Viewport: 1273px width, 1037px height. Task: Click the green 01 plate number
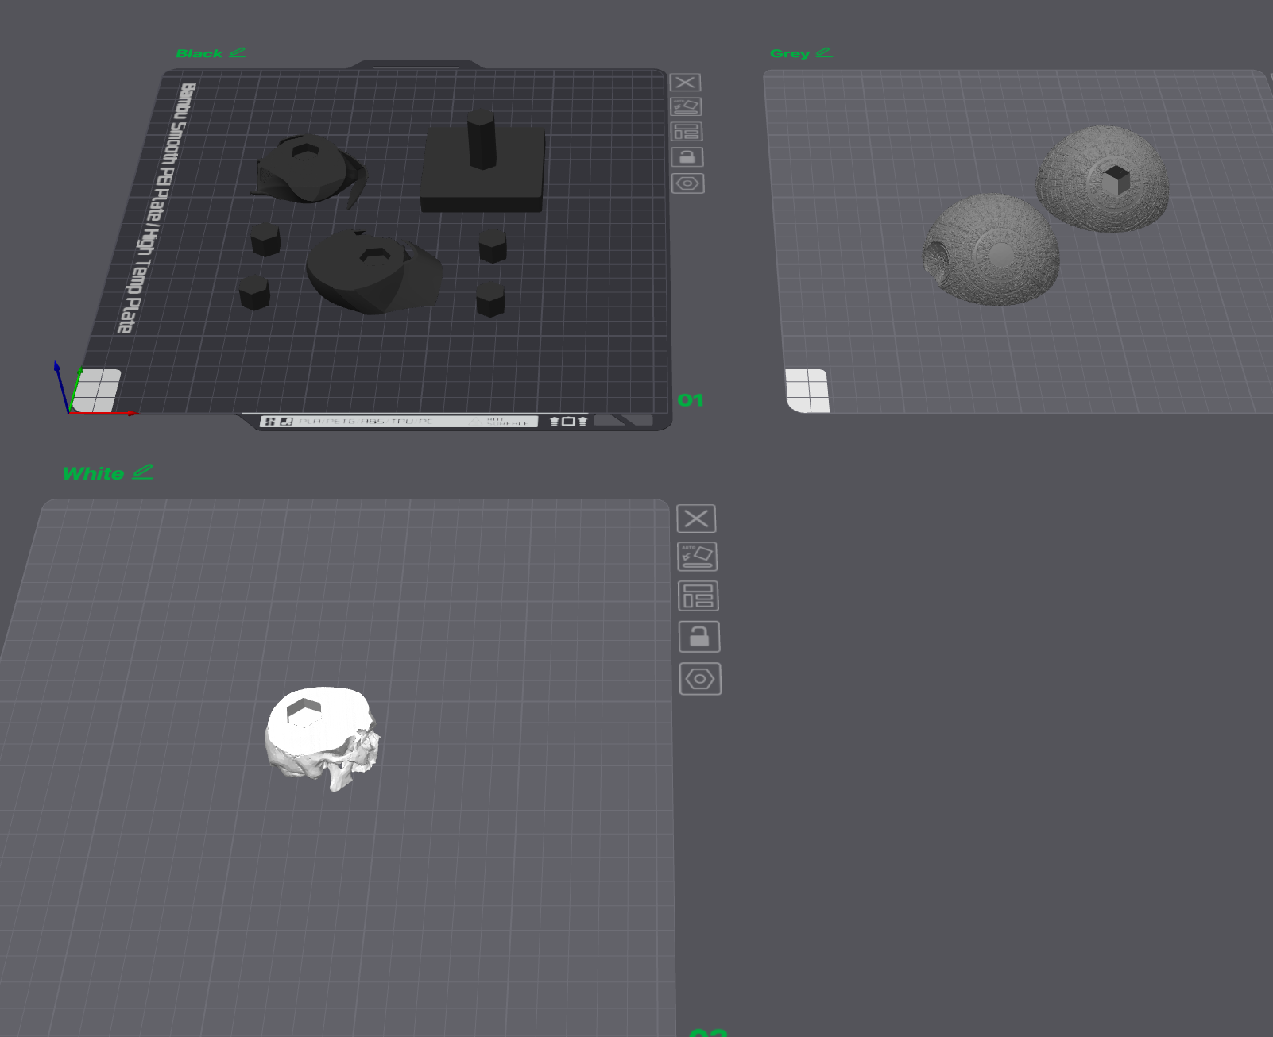[x=691, y=400]
